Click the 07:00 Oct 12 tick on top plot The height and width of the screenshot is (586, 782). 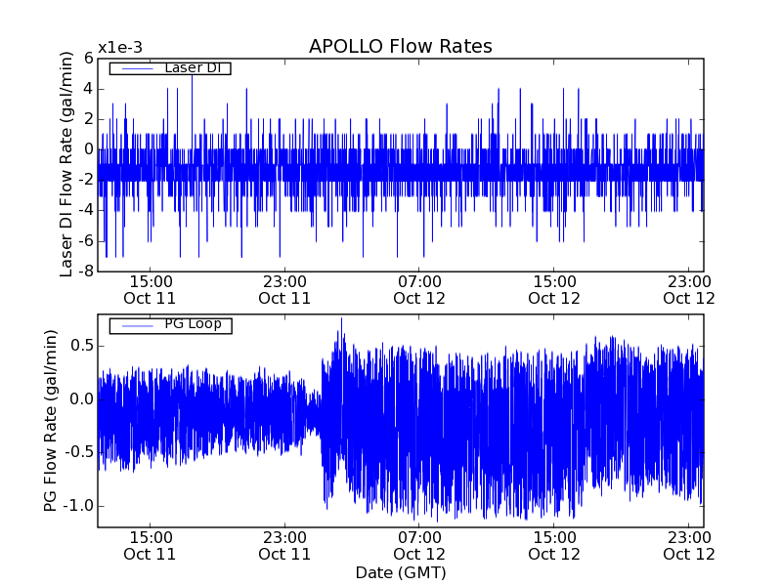point(420,289)
